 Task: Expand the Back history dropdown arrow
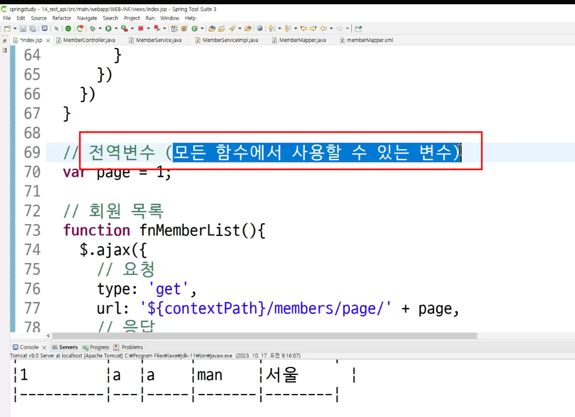[x=332, y=29]
